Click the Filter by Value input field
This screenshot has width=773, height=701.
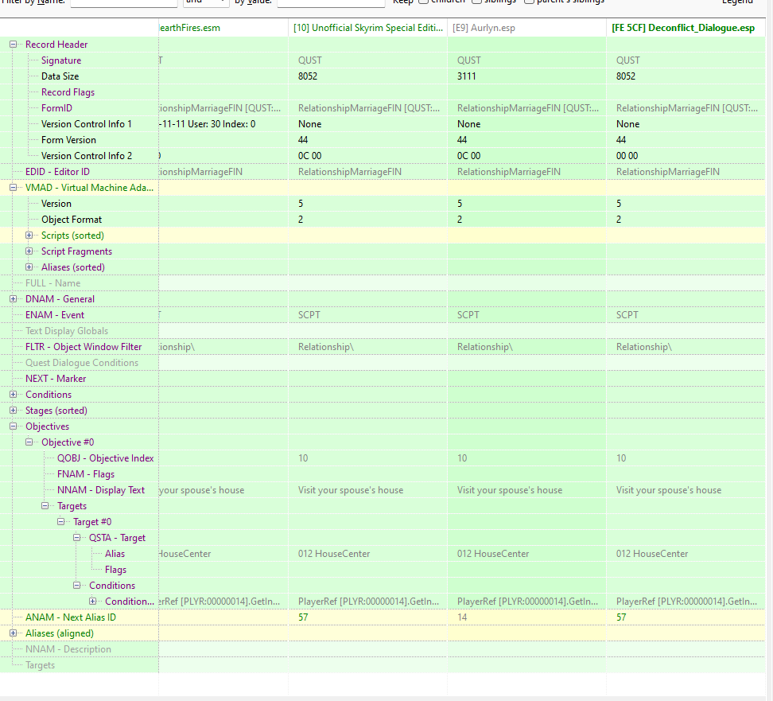click(331, 2)
